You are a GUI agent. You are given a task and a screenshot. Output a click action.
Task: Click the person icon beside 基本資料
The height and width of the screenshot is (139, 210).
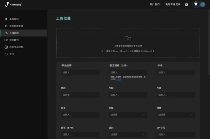(x=6, y=19)
